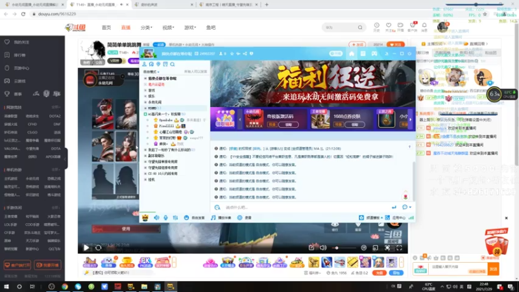
Task: Toggle YY microphone icon
Action: pos(165,217)
